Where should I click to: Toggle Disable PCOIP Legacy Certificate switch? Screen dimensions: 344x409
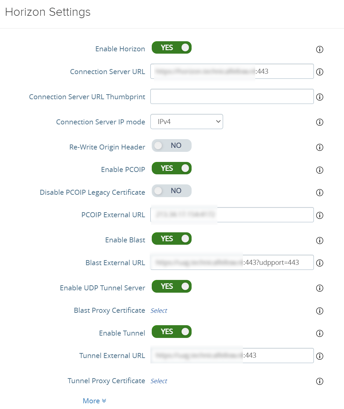tap(171, 191)
